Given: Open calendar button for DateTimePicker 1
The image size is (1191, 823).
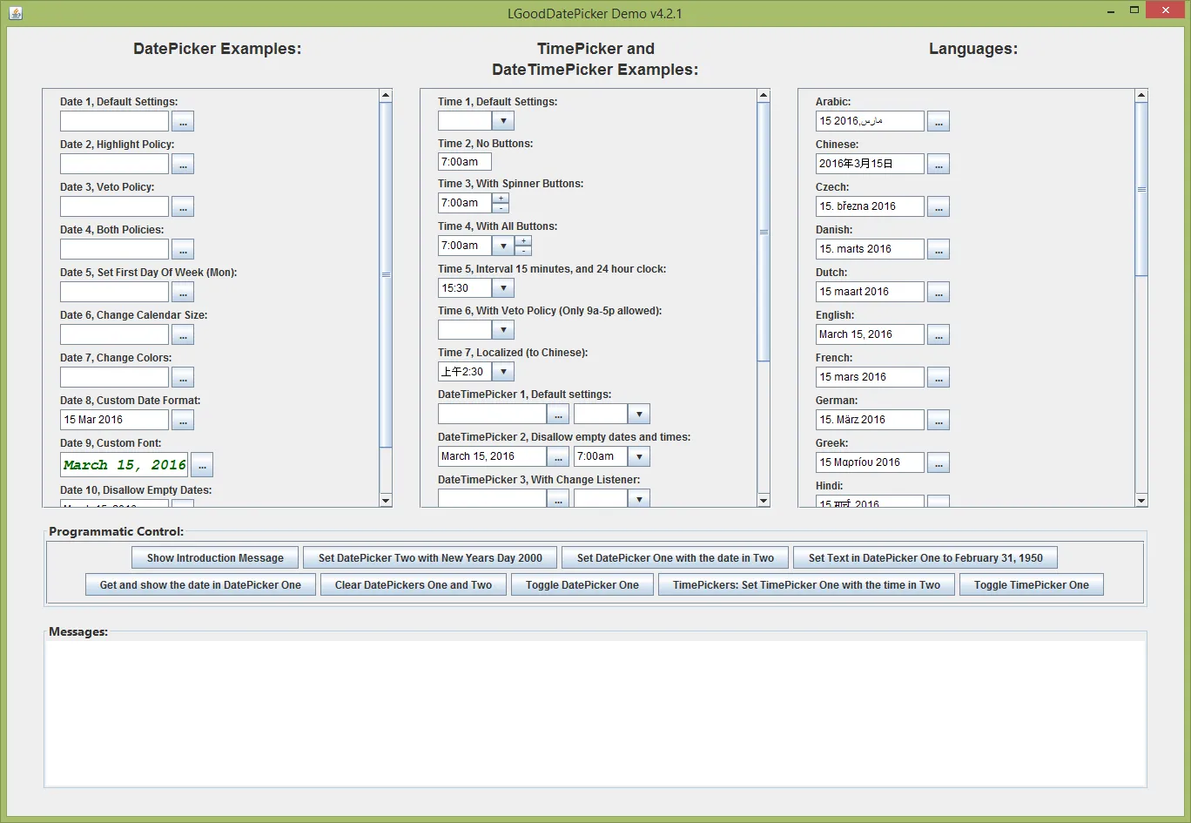Looking at the screenshot, I should coord(559,414).
